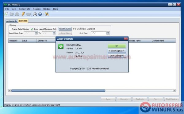Open the File menu
This screenshot has height=114, width=184.
coord(7,9)
